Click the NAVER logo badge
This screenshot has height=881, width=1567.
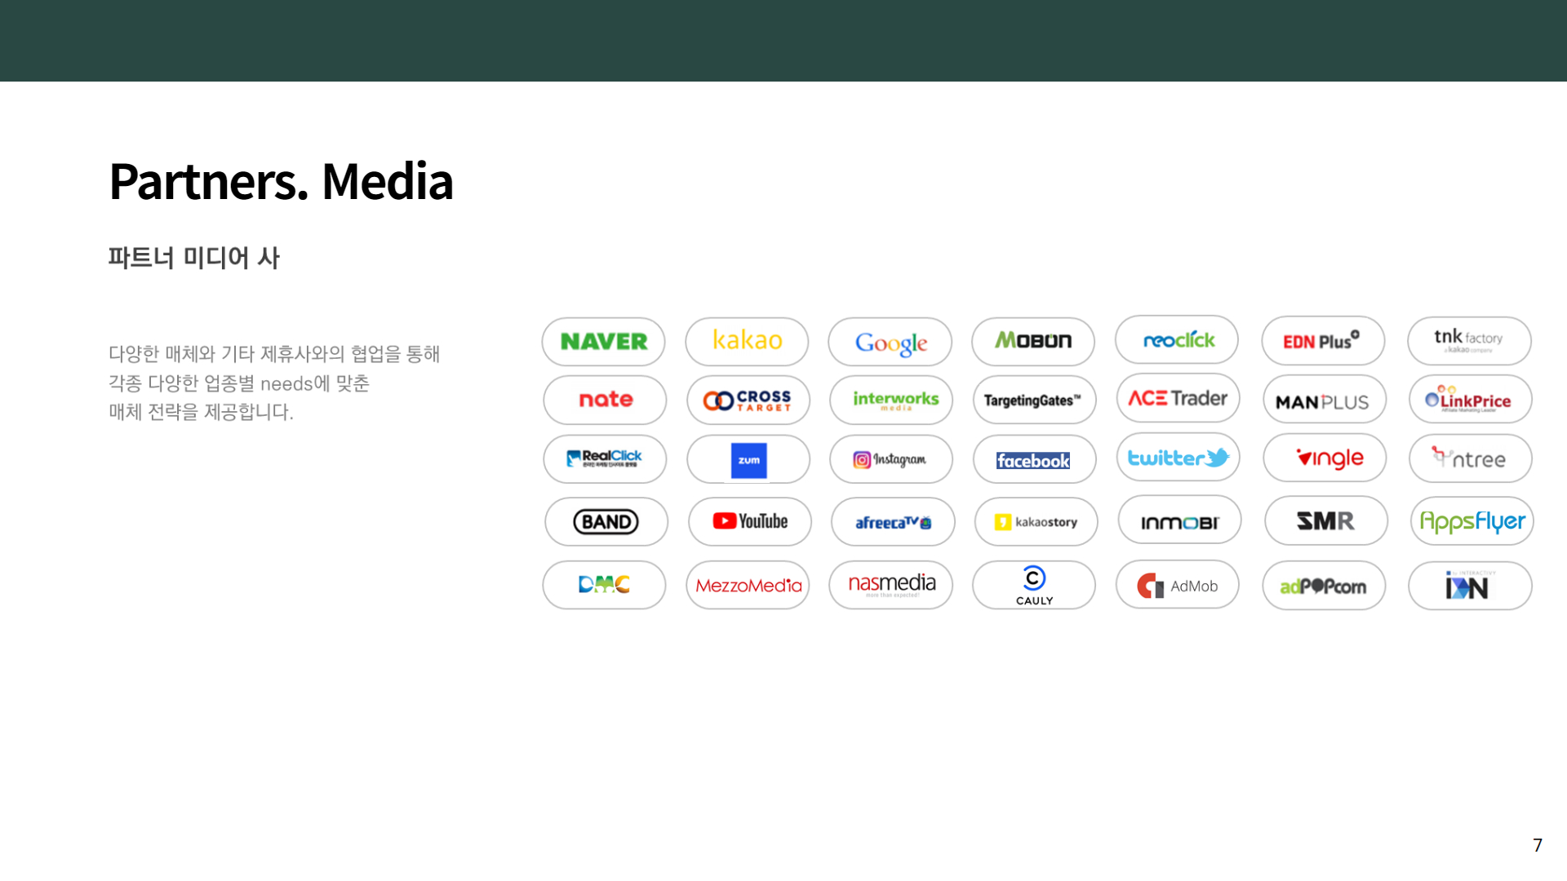[603, 342]
